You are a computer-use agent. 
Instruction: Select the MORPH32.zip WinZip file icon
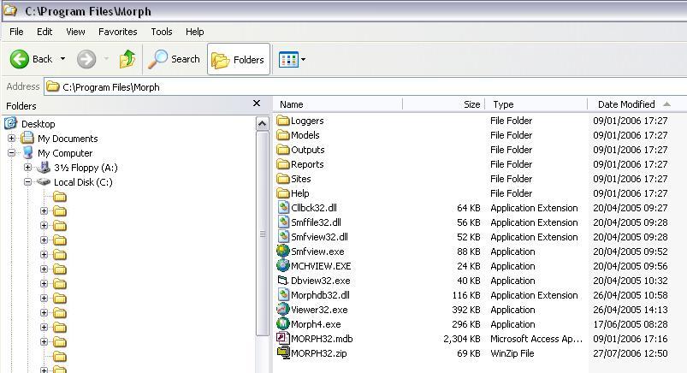click(x=283, y=353)
